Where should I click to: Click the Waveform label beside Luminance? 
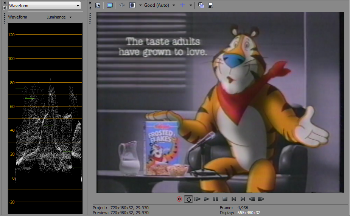pyautogui.click(x=18, y=17)
